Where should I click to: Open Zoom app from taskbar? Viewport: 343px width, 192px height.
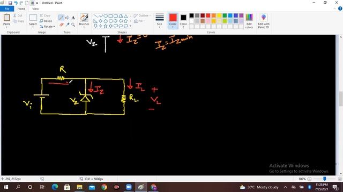coord(129,187)
